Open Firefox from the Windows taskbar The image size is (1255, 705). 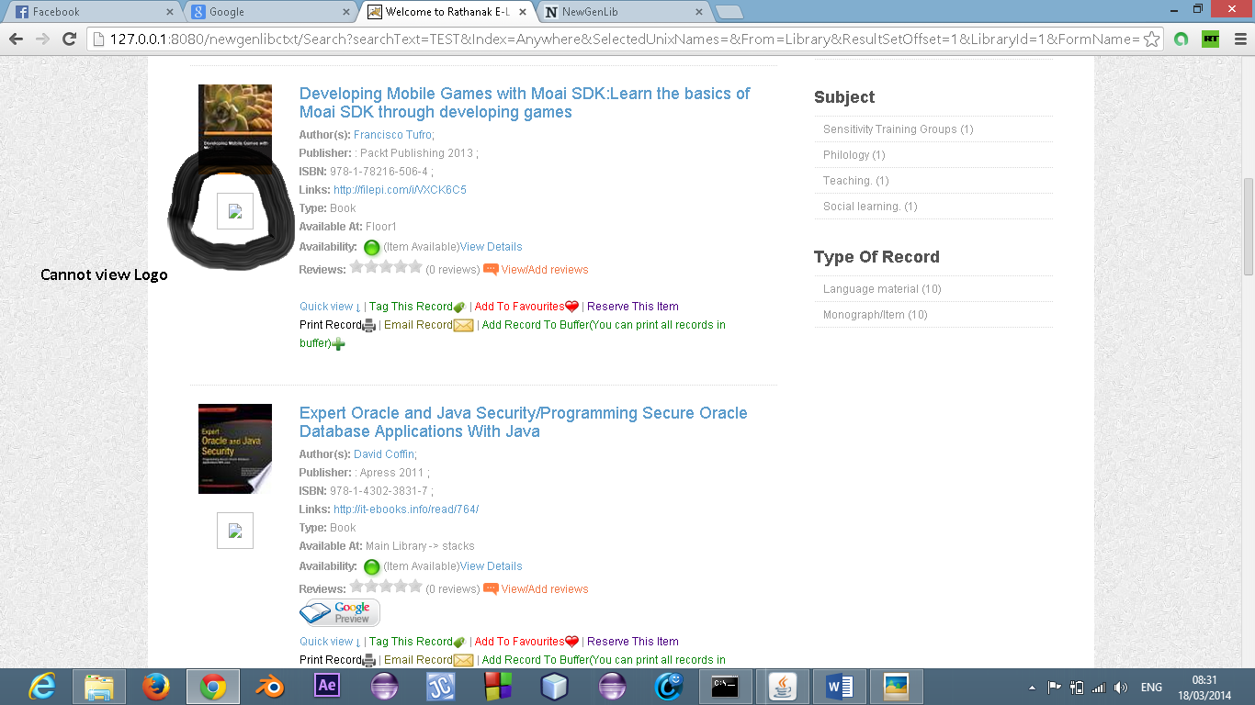[x=157, y=686]
